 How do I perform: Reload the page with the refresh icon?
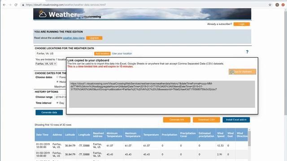[16, 5]
